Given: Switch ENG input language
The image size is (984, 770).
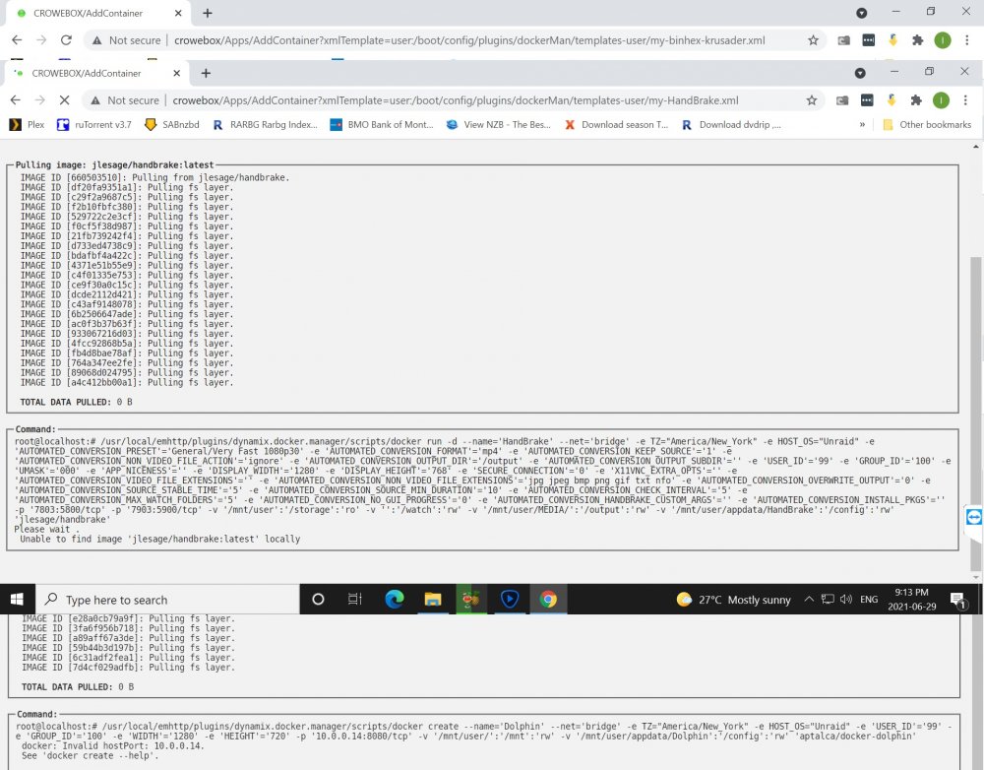Looking at the screenshot, I should (869, 600).
